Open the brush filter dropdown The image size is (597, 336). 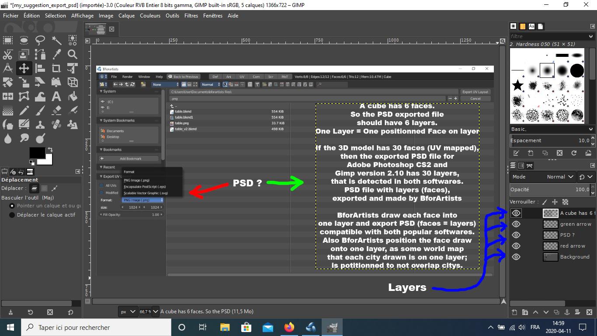(x=590, y=36)
